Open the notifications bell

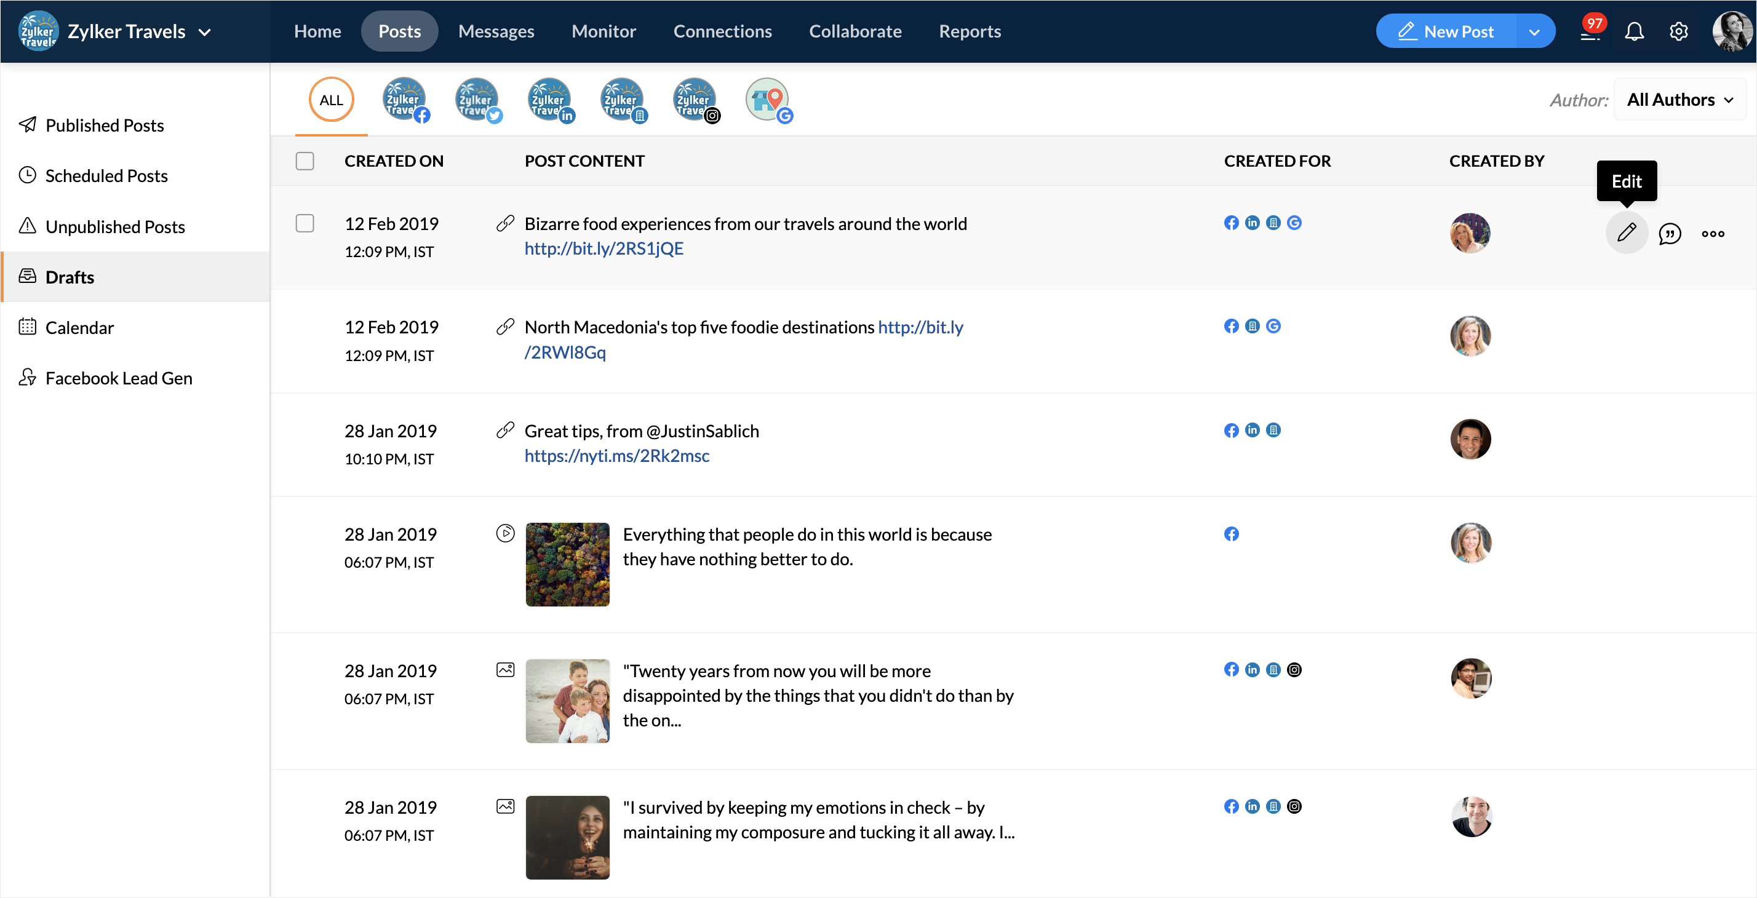coord(1633,31)
